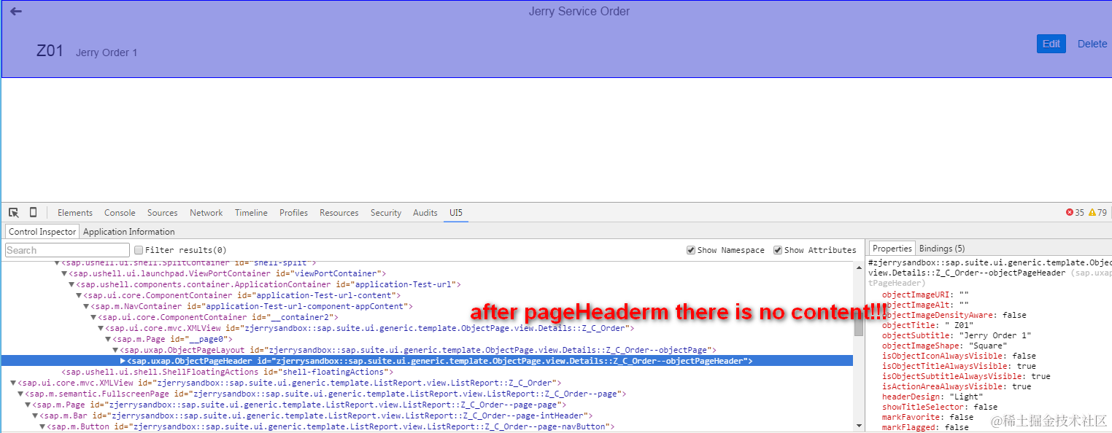Toggle the device mode phone icon
Screen dimensions: 1112x433
click(33, 212)
